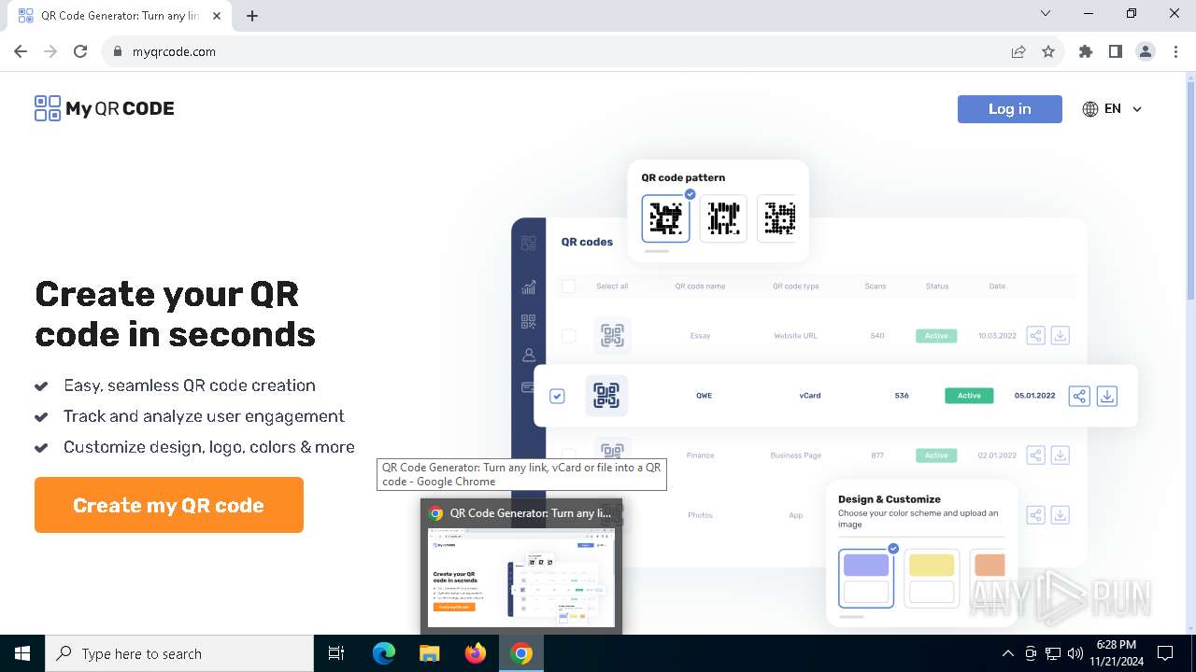Click the share page icon in address bar
The width and height of the screenshot is (1196, 672).
(x=1018, y=51)
